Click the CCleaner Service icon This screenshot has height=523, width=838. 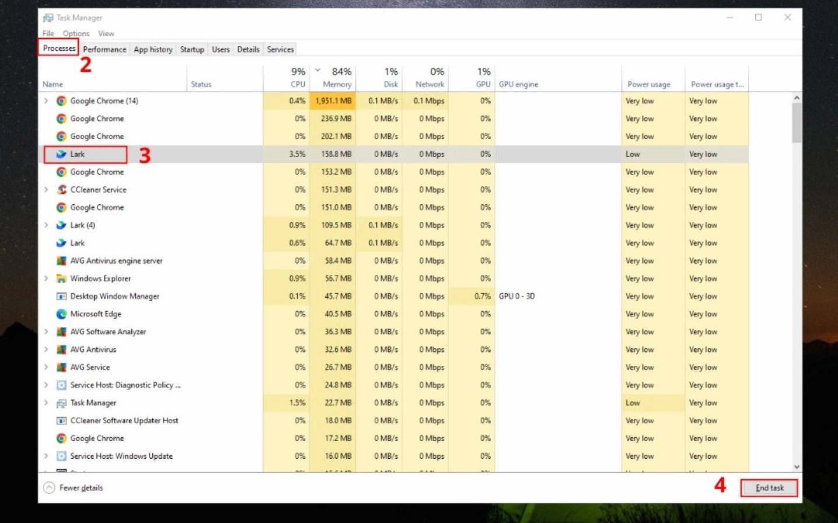pos(61,189)
